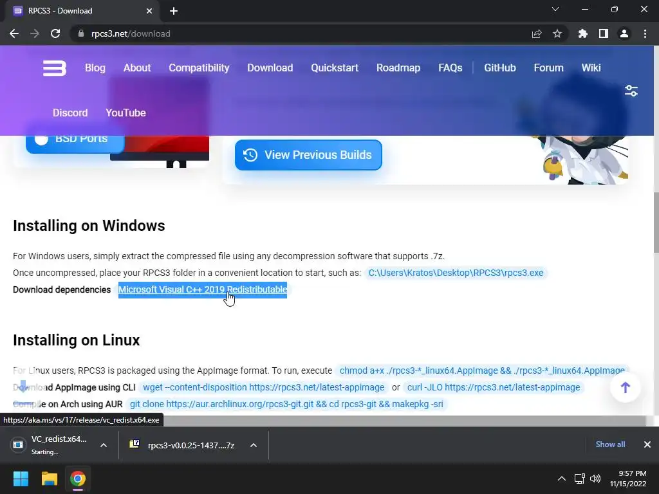Open the Roadmap page
Image resolution: width=659 pixels, height=494 pixels.
coord(398,68)
